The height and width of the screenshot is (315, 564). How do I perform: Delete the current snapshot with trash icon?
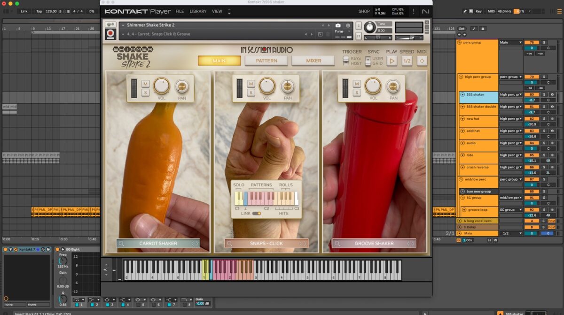(329, 34)
